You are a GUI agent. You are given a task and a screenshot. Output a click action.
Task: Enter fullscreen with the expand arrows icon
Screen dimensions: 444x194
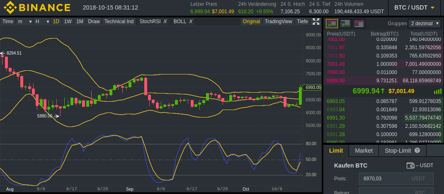pyautogui.click(x=316, y=22)
